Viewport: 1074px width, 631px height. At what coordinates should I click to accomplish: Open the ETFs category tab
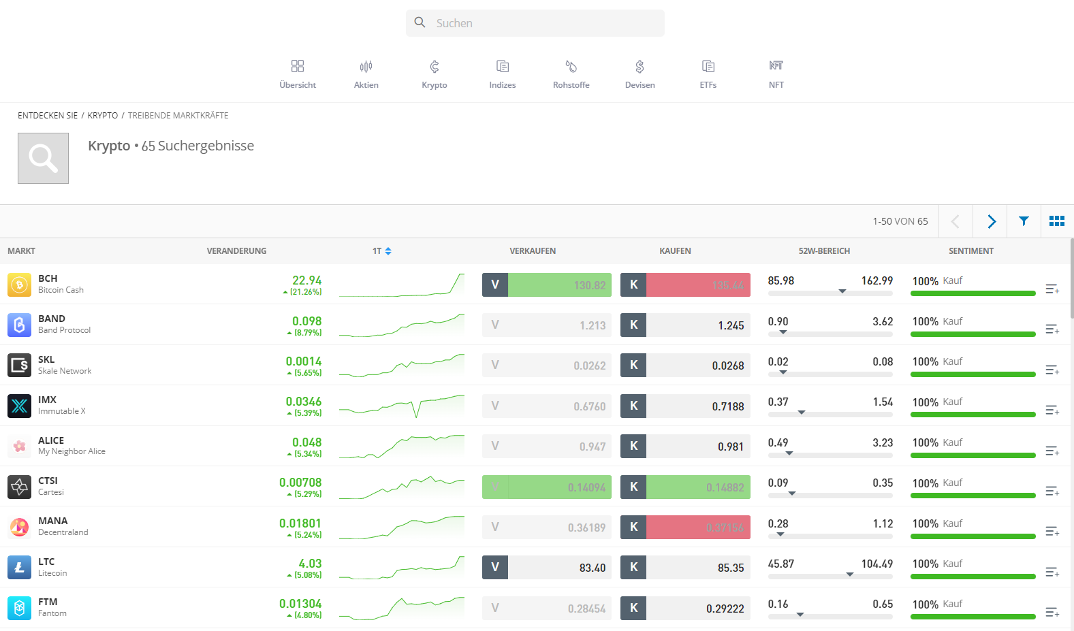coord(708,74)
